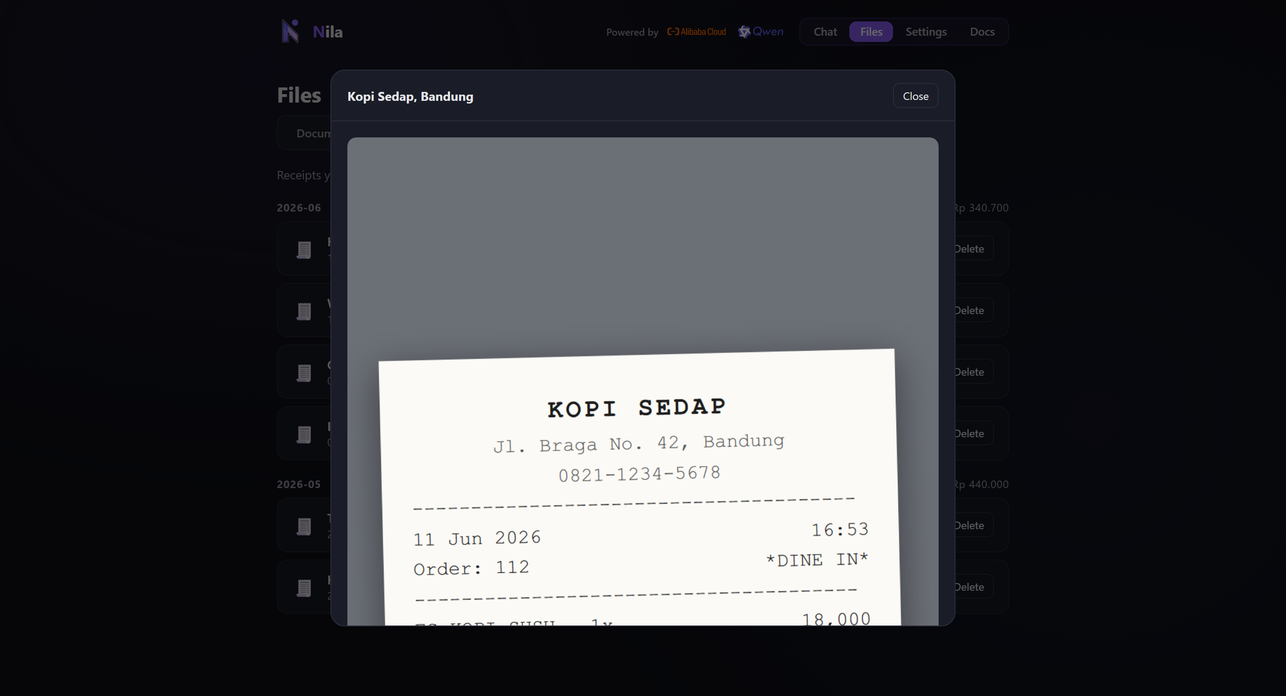Open the Settings tab
The width and height of the screenshot is (1286, 696).
(926, 32)
